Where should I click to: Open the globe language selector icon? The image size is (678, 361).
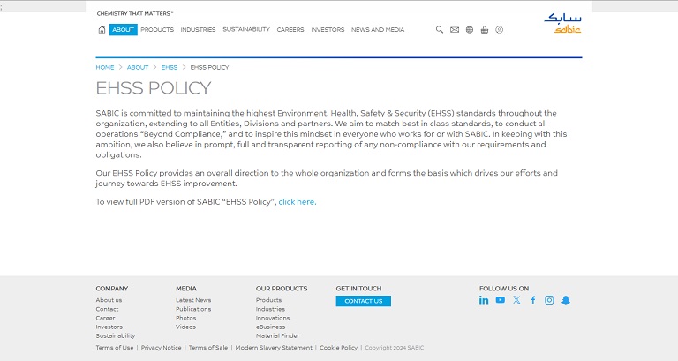click(x=470, y=30)
